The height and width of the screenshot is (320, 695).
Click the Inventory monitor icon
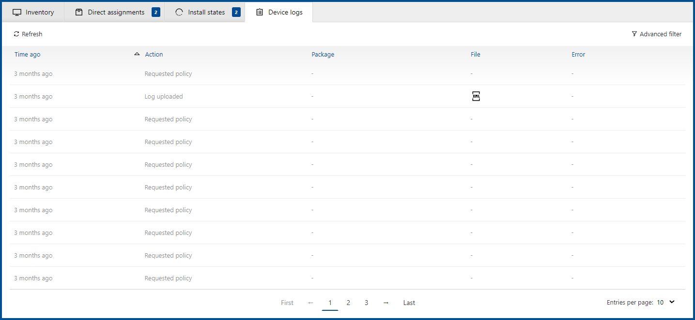(17, 13)
